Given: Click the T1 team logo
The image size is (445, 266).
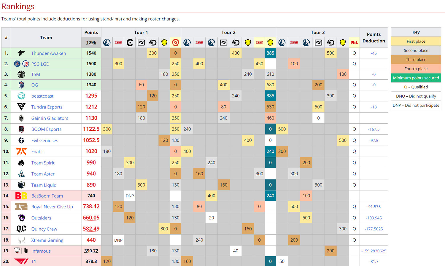Looking at the screenshot, I should [21, 261].
